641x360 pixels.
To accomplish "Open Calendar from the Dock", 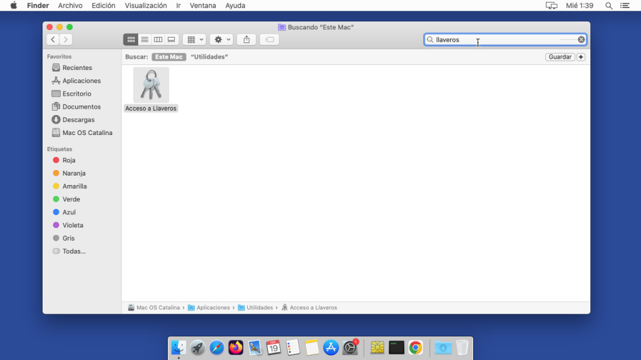I will point(274,347).
